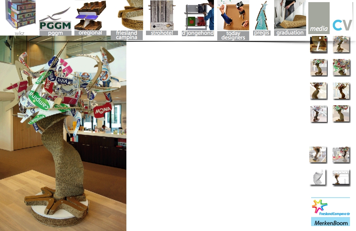Open today designers cardboard hands image

[233, 15]
